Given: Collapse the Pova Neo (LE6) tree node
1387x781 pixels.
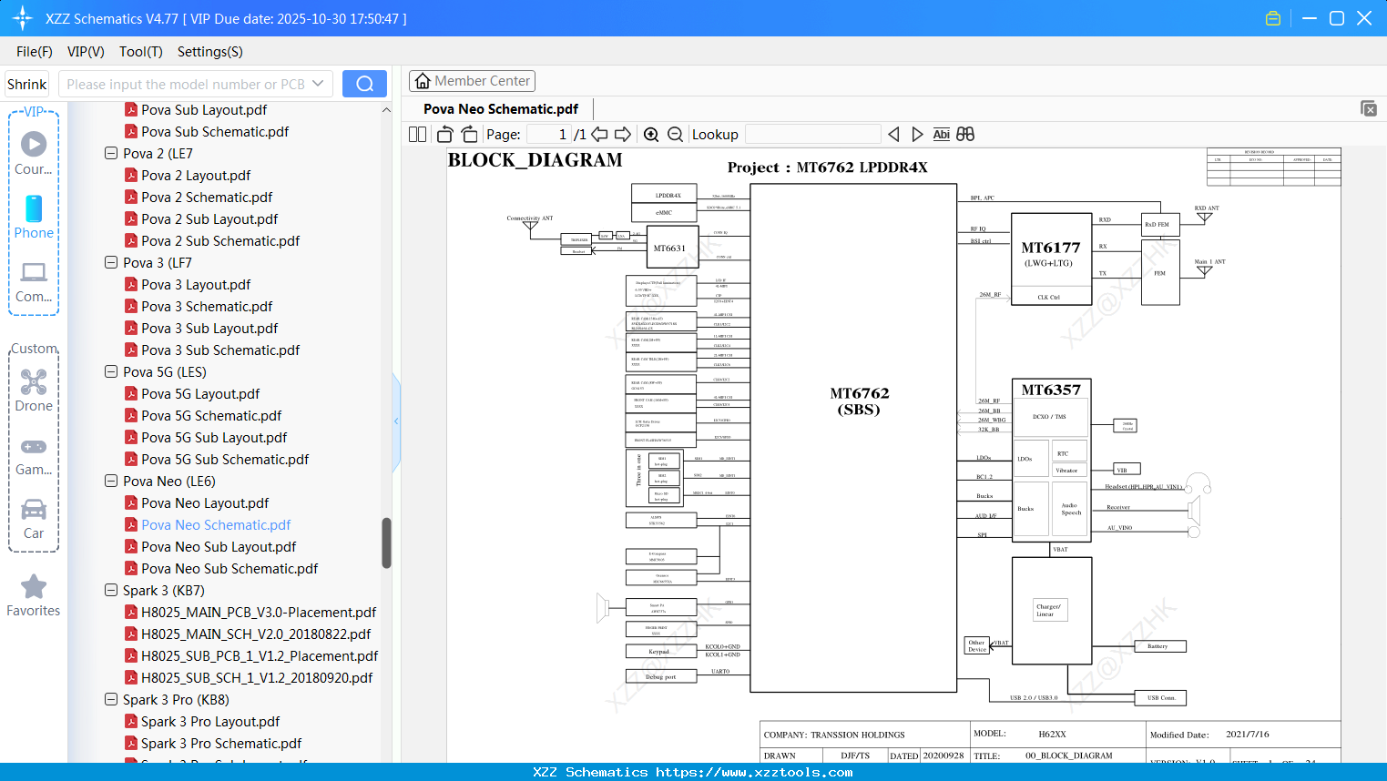Looking at the screenshot, I should coord(110,481).
